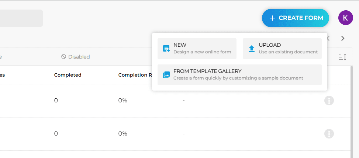Click the sort order icon
359x158 pixels.
pos(343,57)
